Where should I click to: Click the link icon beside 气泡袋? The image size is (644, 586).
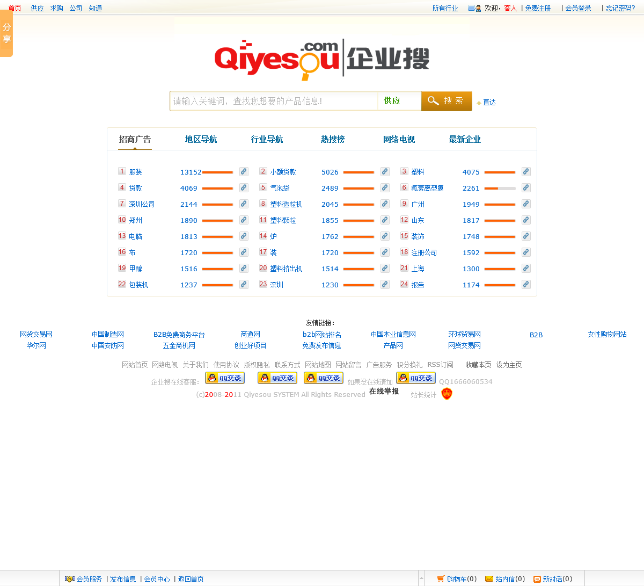point(385,188)
